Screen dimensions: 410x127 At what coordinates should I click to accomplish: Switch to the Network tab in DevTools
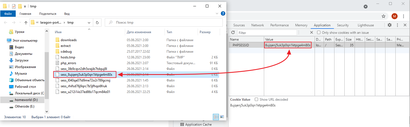point(257,25)
